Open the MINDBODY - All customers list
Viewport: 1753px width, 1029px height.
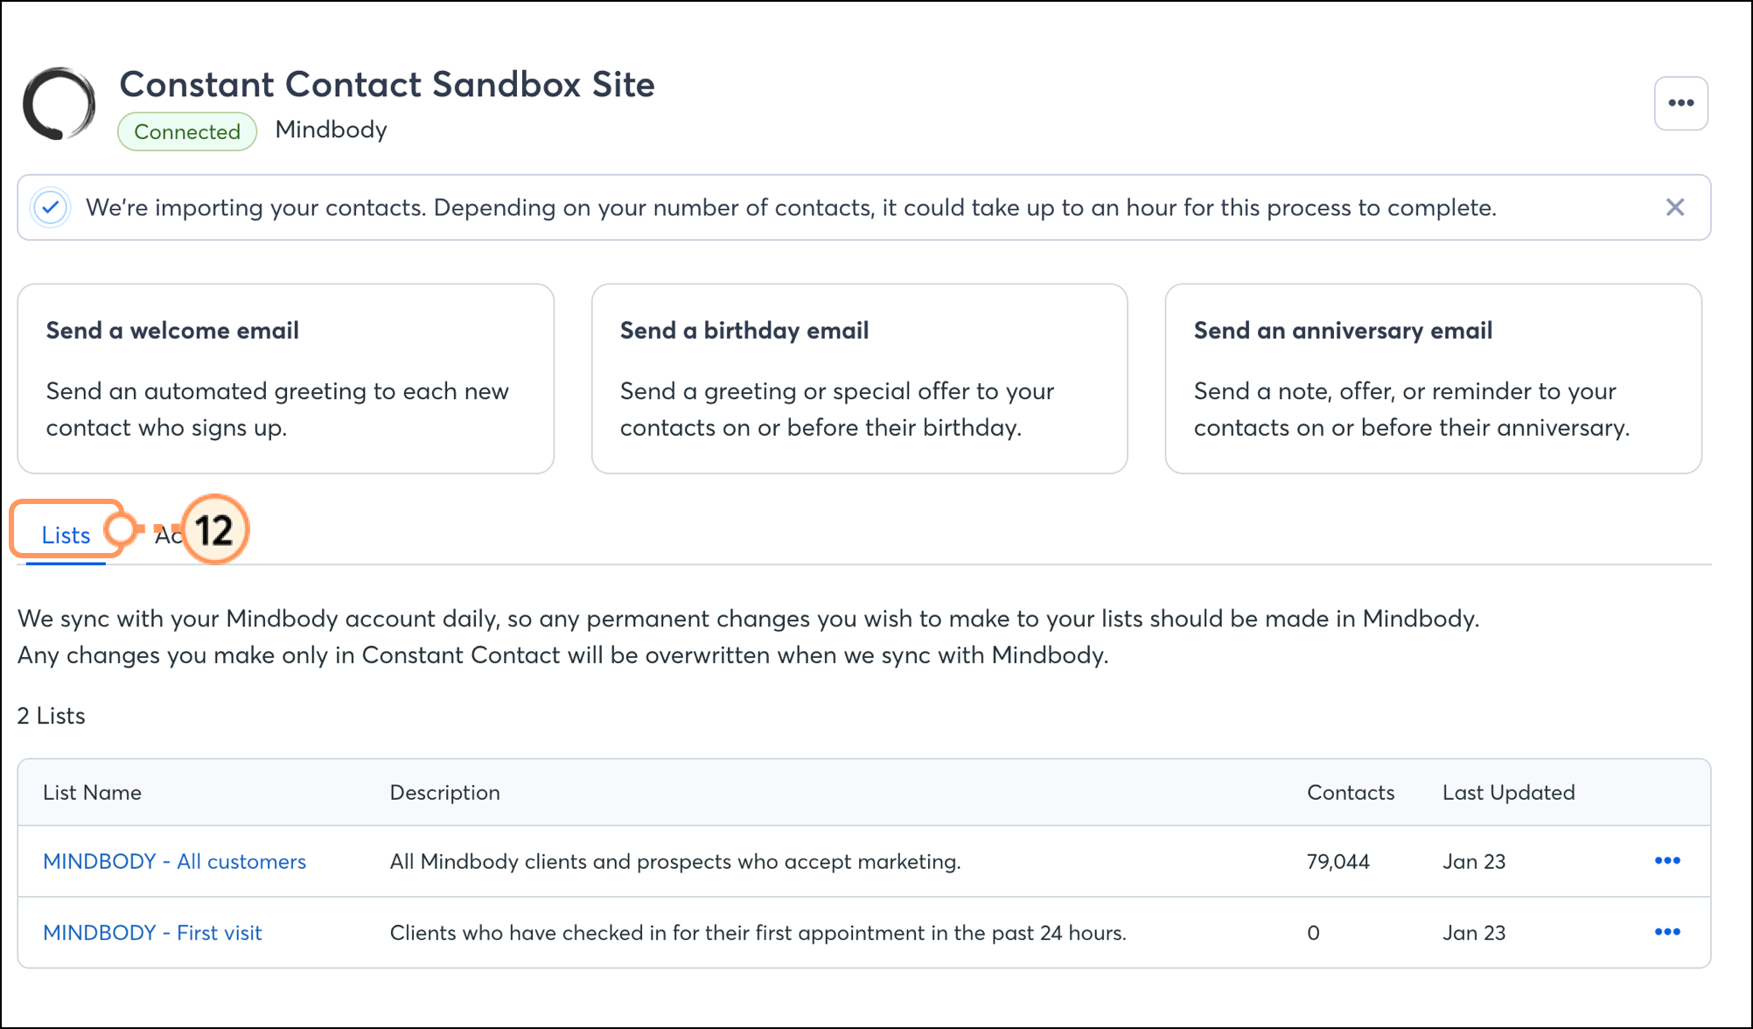174,862
